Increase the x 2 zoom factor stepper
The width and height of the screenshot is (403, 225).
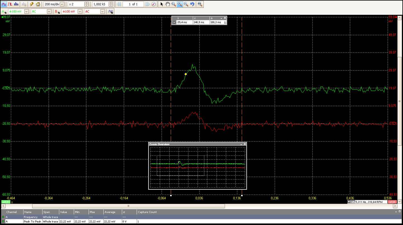[x=86, y=3]
